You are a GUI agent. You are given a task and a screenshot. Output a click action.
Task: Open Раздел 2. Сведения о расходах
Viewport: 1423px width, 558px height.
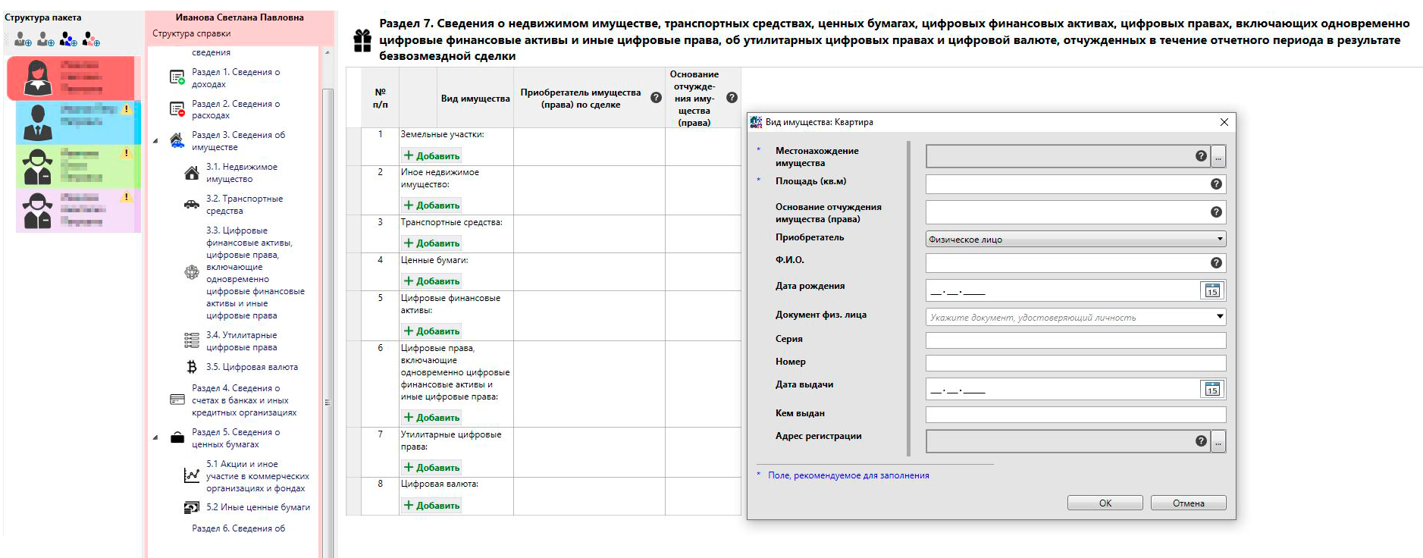tap(236, 110)
